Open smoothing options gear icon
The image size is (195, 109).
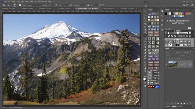(88, 5)
